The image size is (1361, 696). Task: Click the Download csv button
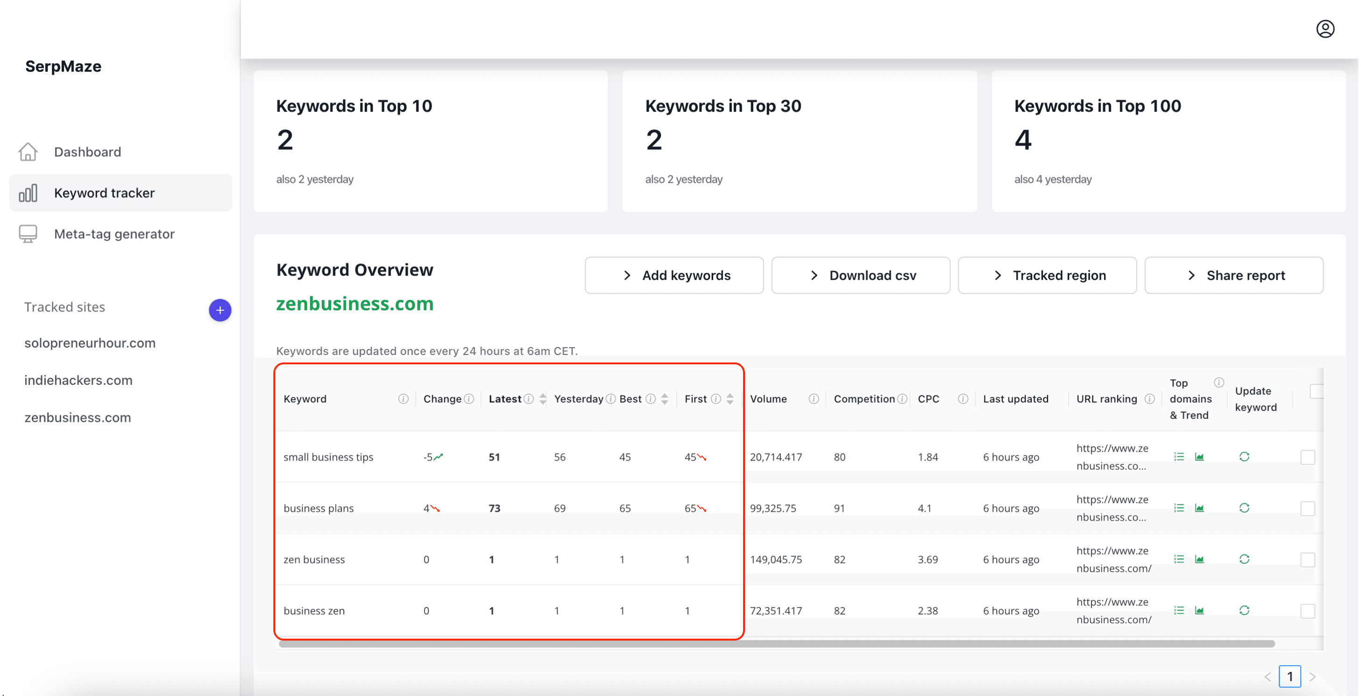860,275
